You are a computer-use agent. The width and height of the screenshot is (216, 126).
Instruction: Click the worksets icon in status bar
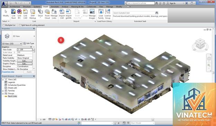(79, 123)
